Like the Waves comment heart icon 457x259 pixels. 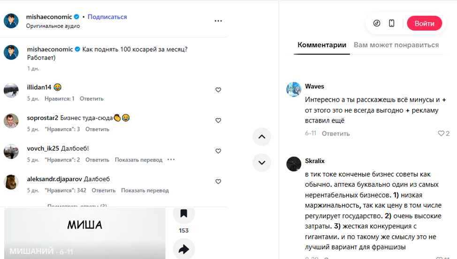[x=441, y=133]
